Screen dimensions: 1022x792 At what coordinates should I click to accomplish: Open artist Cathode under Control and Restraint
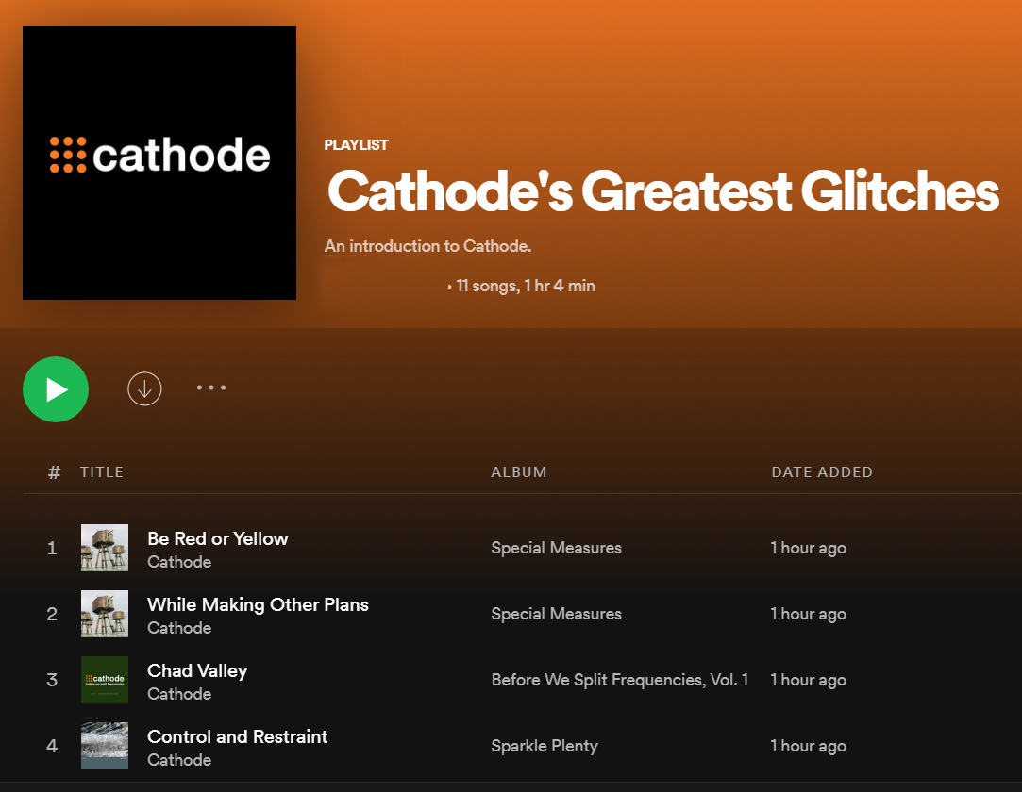tap(179, 760)
